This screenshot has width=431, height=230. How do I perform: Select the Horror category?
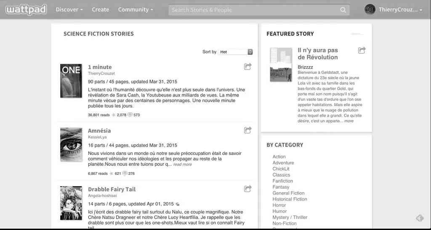[279, 205]
